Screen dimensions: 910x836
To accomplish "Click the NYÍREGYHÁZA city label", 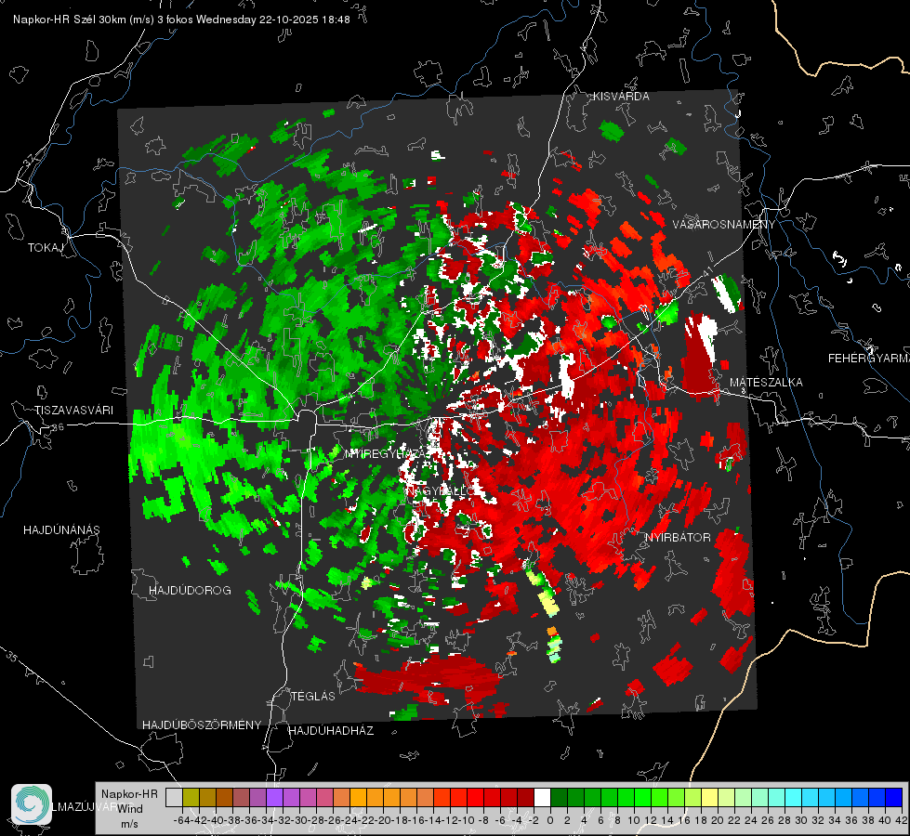I will pos(386,453).
